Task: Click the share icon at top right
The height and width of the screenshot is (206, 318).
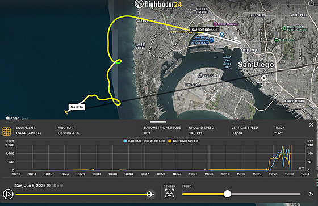Action: [311, 2]
